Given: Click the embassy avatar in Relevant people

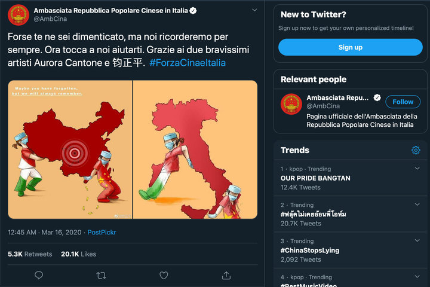Looking at the screenshot, I should 291,103.
